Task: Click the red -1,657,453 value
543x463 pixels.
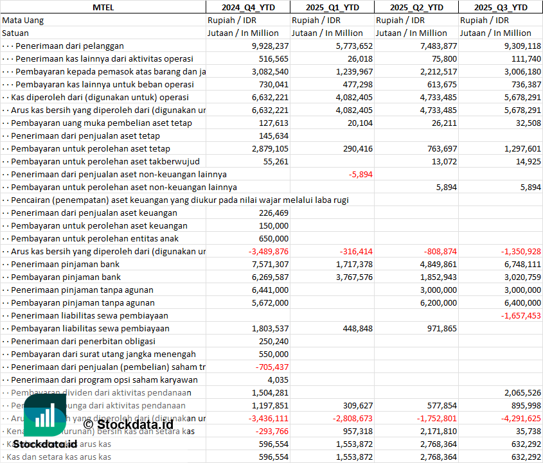Action: (518, 315)
